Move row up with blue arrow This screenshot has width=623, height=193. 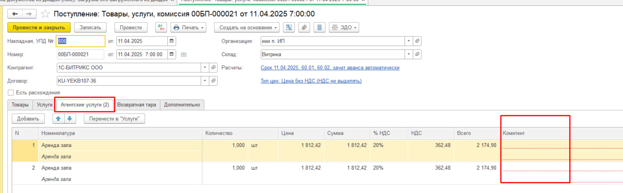pos(58,118)
